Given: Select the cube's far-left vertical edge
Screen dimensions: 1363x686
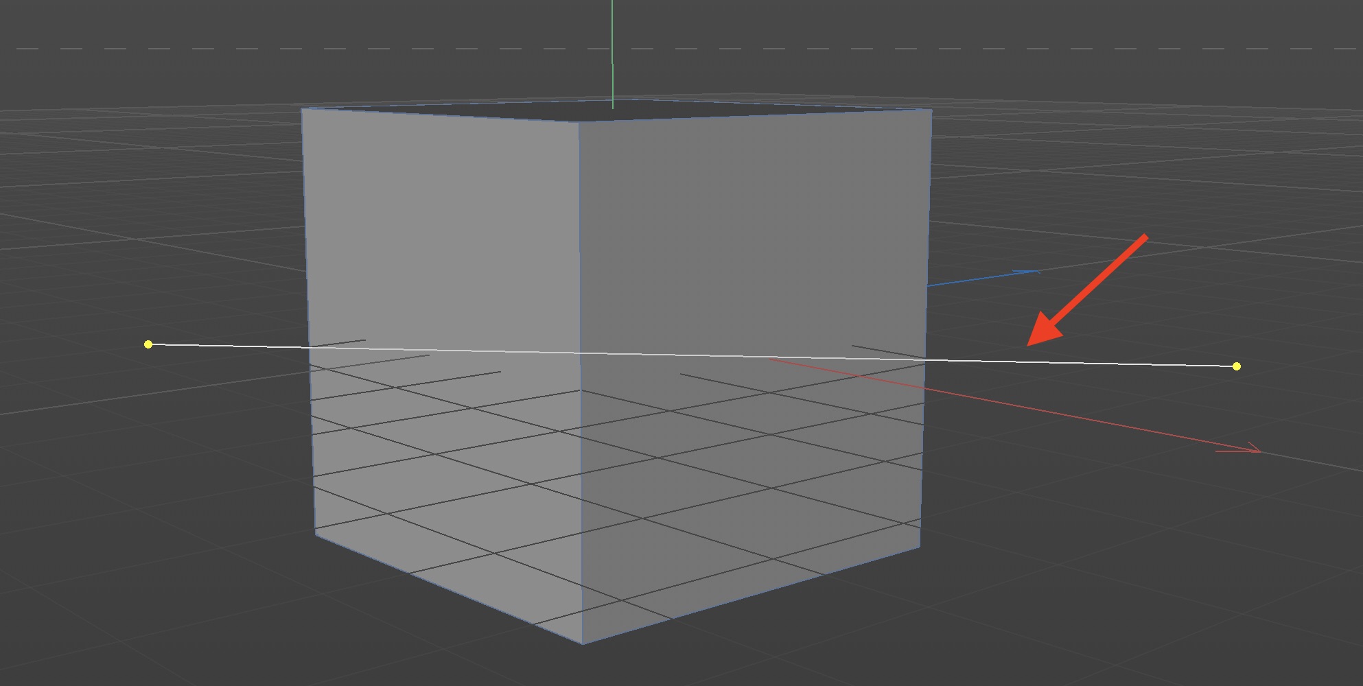Looking at the screenshot, I should [308, 309].
